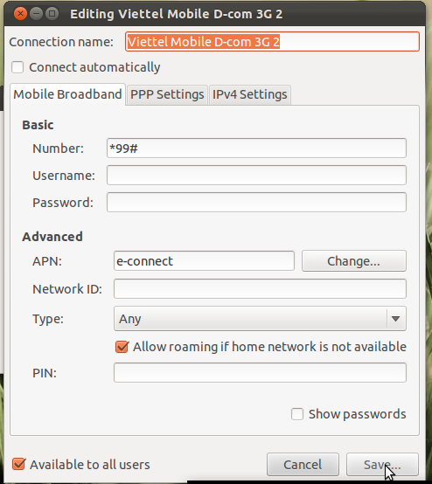Screen dimensions: 432x484
Task: Maximize the editing dialog window
Action: point(52,14)
